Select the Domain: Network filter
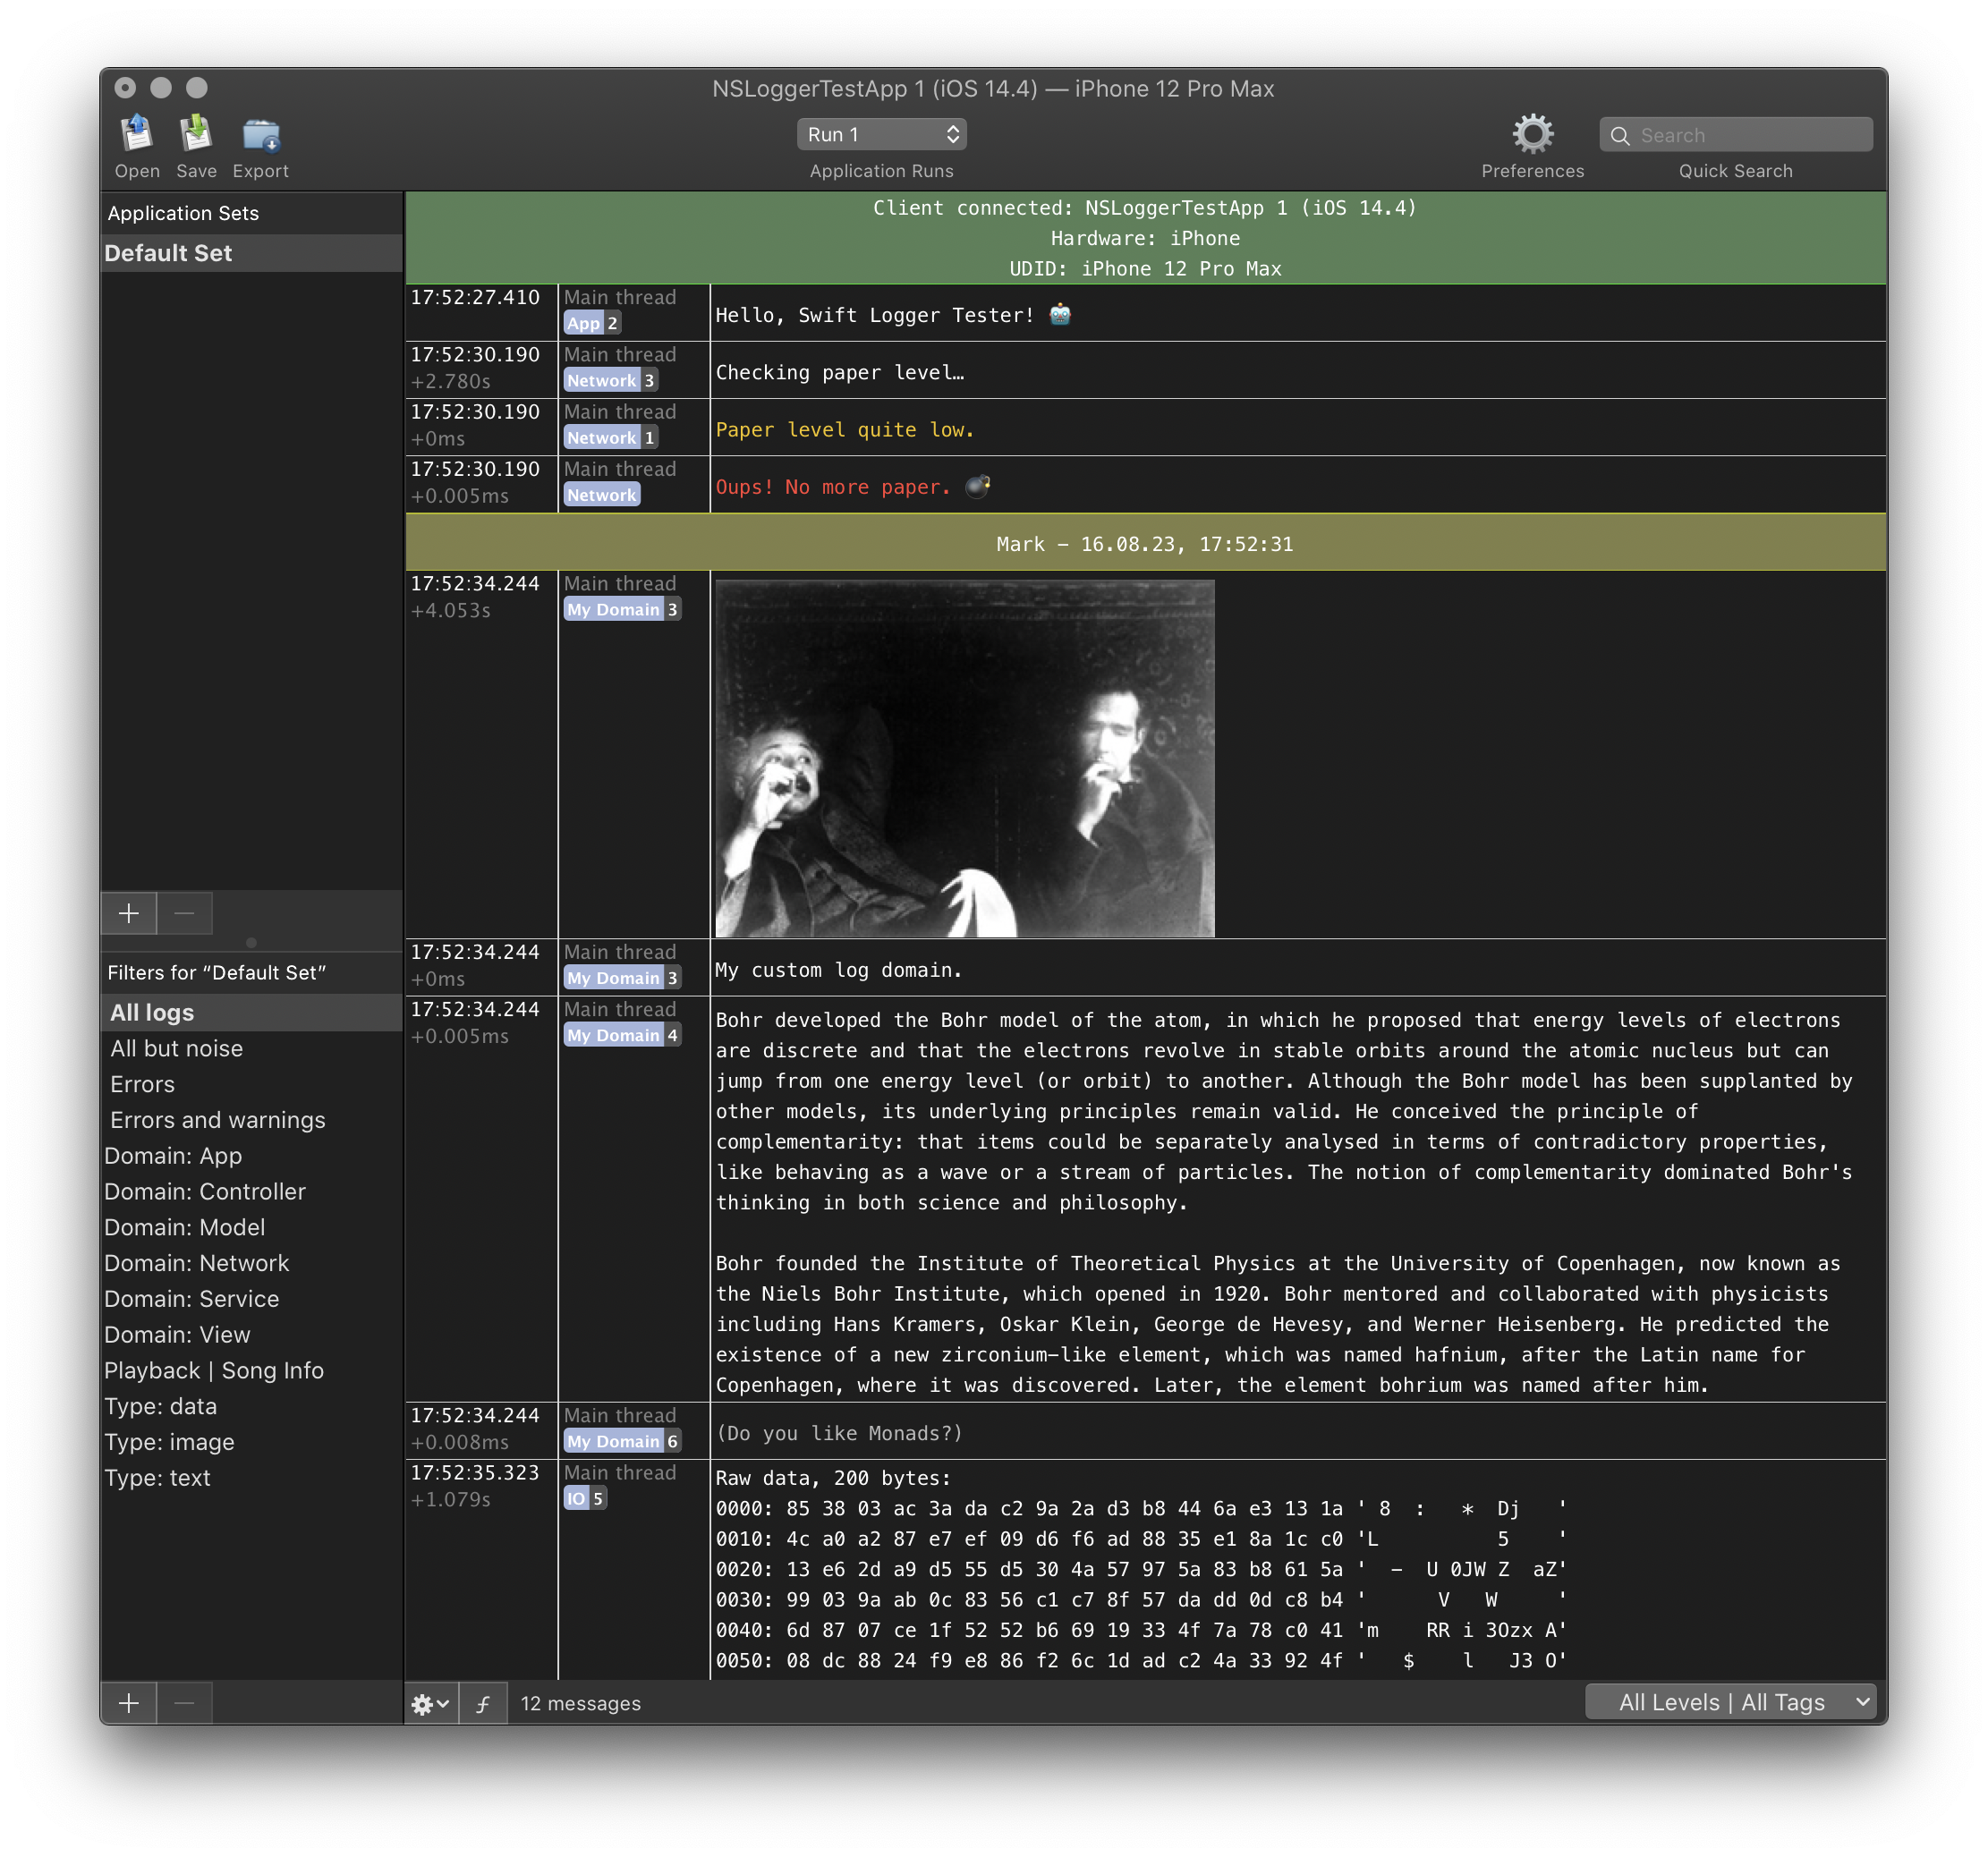 tap(196, 1263)
